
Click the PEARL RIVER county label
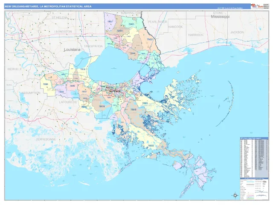[x=157, y=22]
